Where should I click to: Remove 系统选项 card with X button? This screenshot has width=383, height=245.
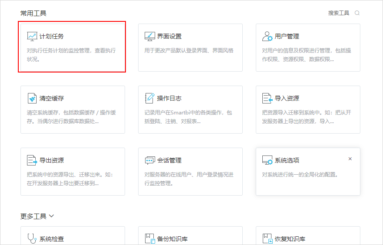(x=350, y=159)
